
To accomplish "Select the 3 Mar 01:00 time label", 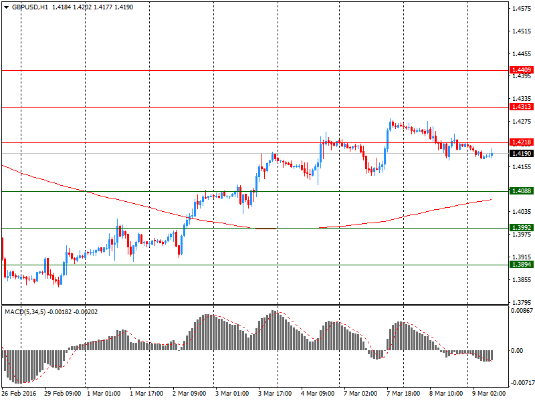I will click(232, 394).
